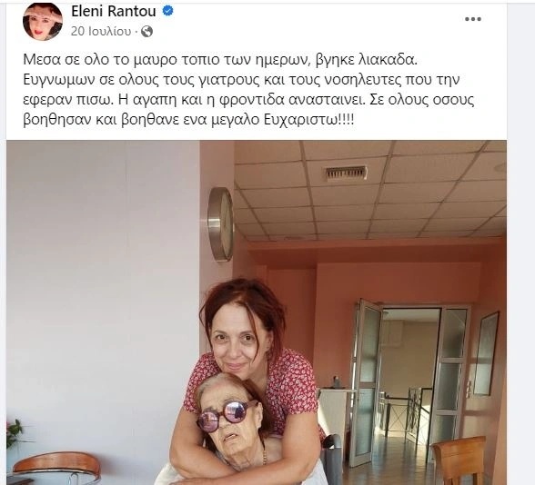Screen dimensions: 535x485
Task: Click the globe public audience icon
Action: [146, 32]
